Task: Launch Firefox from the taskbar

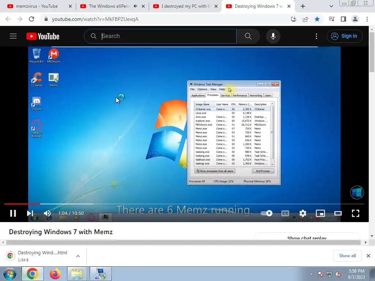Action: [55, 274]
